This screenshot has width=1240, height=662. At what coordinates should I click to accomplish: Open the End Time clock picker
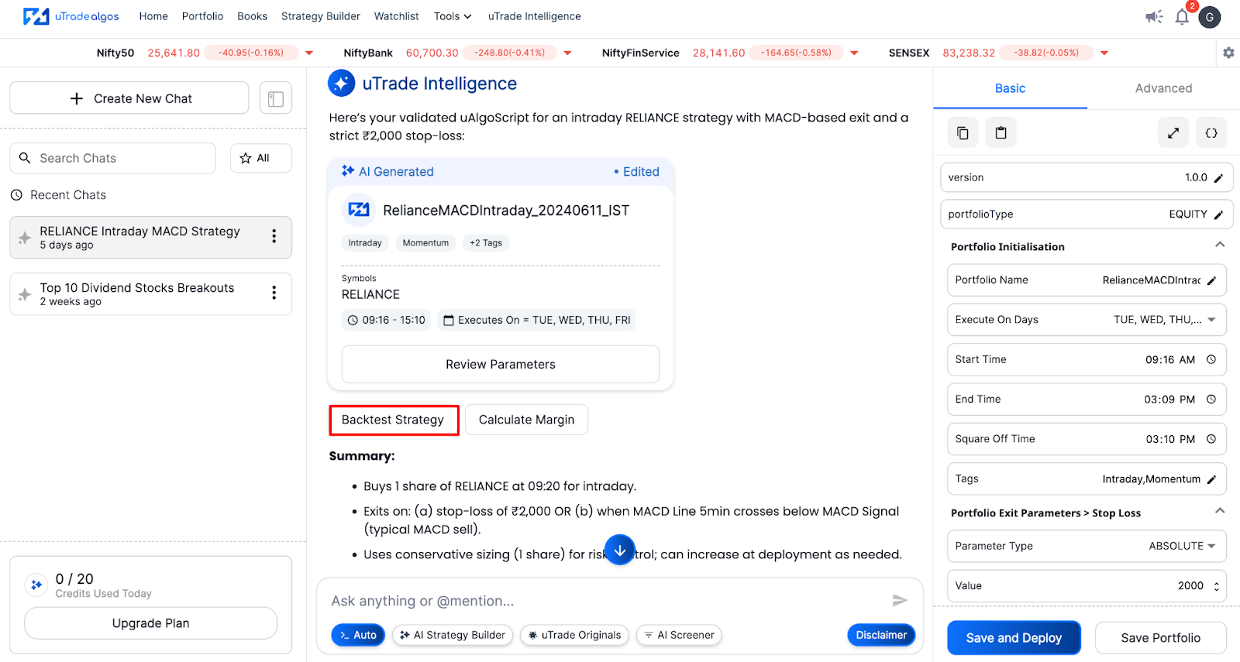(x=1211, y=400)
